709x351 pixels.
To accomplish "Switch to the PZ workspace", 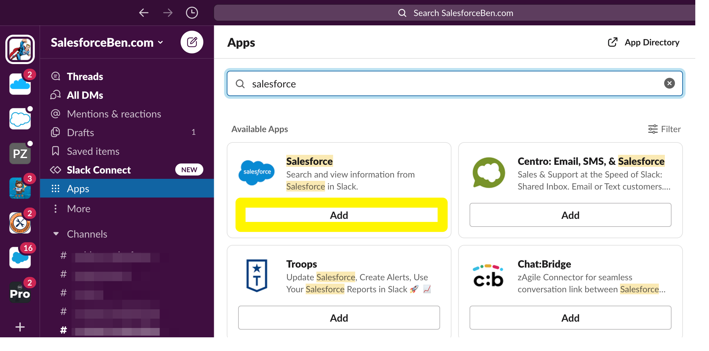I will point(20,153).
